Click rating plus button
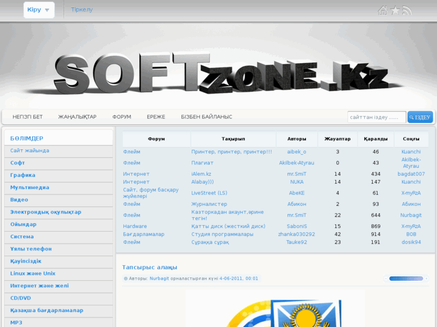Screen dimensions: 437x327 click(x=426, y=278)
